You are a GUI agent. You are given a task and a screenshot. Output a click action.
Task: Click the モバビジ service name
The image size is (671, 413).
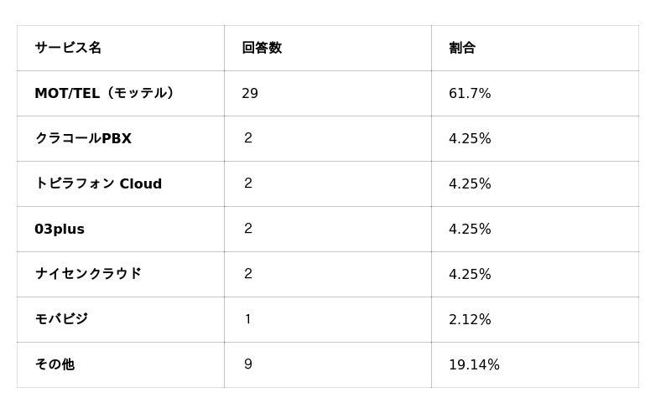(x=61, y=319)
